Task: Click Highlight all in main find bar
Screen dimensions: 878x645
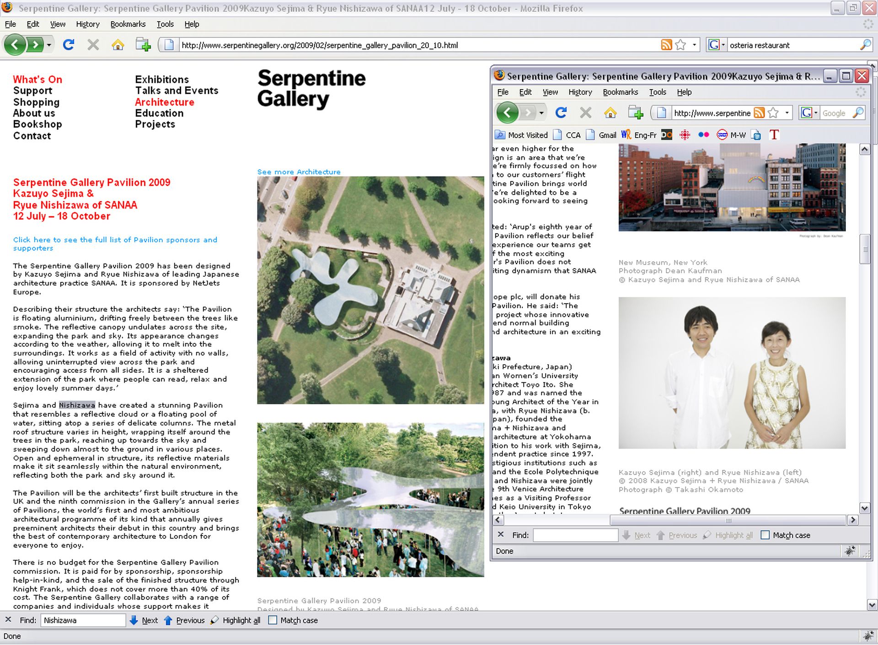Action: point(236,620)
